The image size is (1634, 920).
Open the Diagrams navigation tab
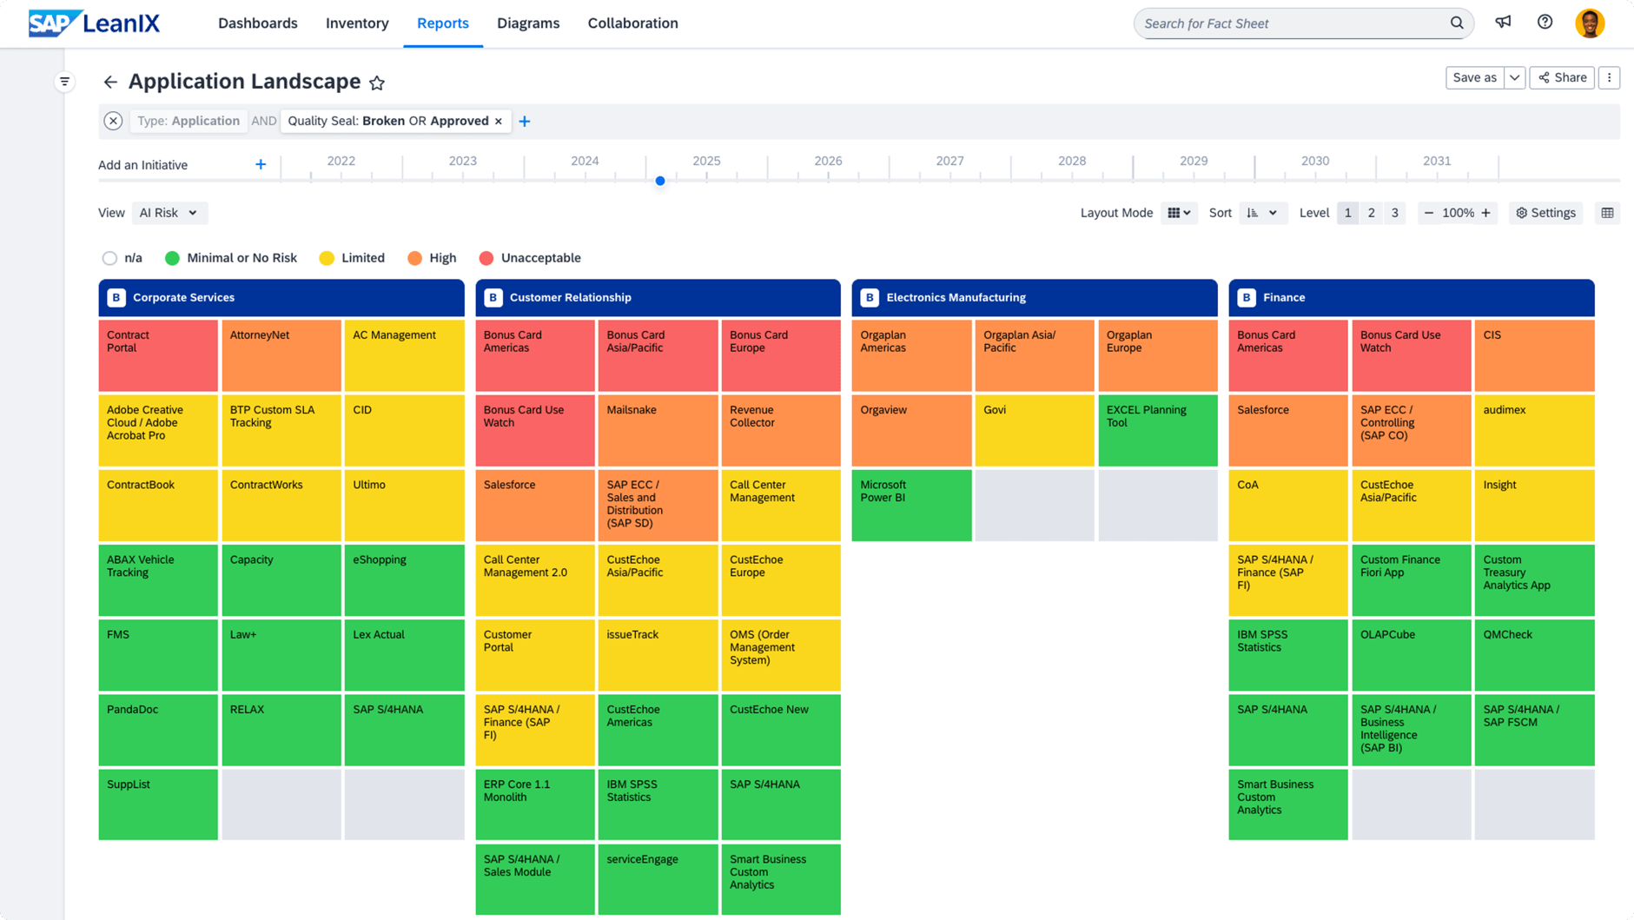click(x=528, y=23)
